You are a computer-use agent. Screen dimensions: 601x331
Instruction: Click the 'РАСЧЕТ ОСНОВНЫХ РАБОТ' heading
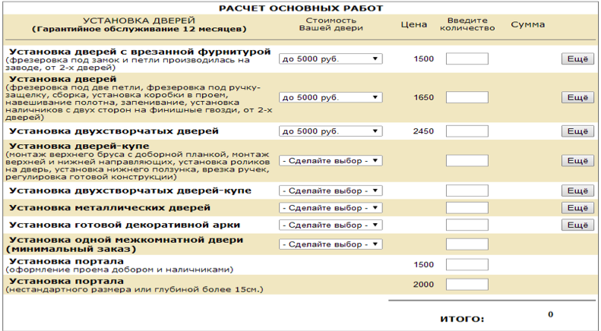(x=301, y=8)
